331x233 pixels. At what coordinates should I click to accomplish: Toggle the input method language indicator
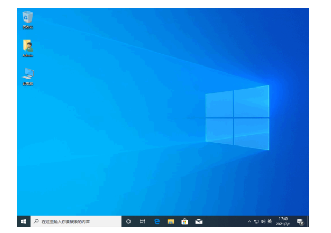click(x=270, y=221)
